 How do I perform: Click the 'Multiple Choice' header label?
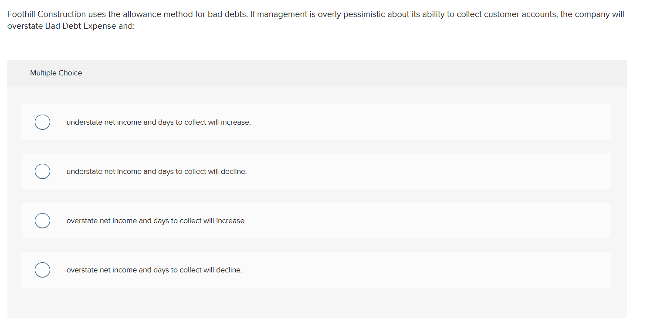point(56,73)
